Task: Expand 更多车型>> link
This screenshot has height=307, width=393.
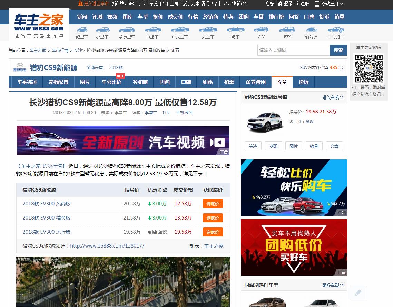Action: tap(333, 285)
